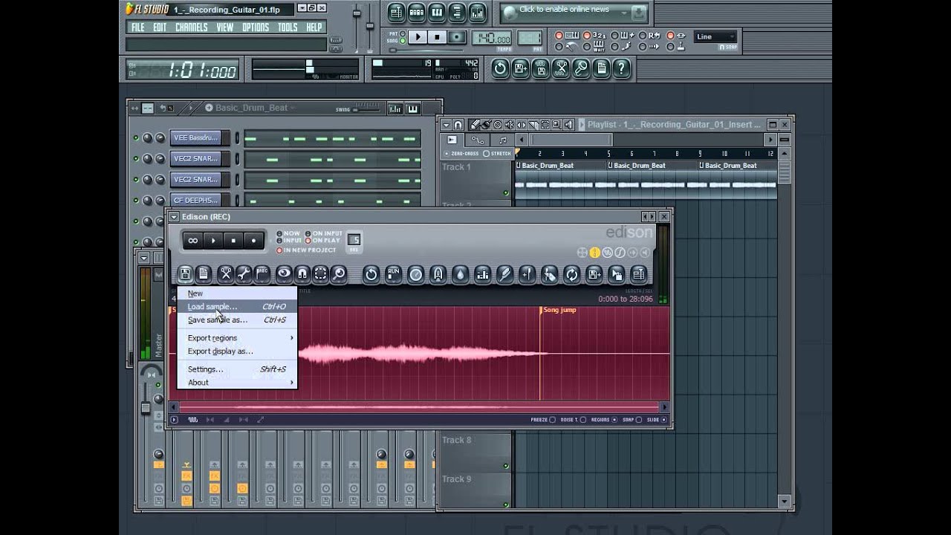951x535 pixels.
Task: Open the Playlist window menu arrow
Action: coord(447,125)
